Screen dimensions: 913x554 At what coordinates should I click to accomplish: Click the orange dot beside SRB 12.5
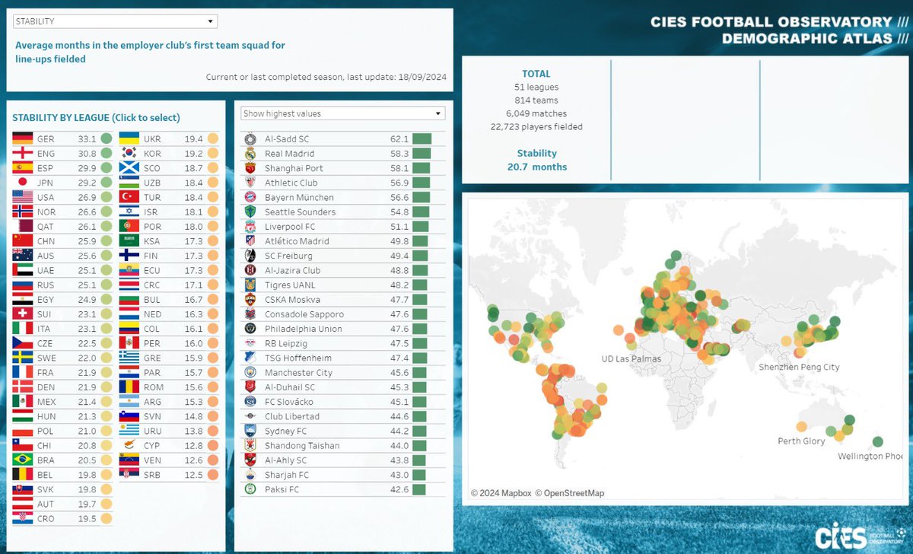tap(212, 475)
